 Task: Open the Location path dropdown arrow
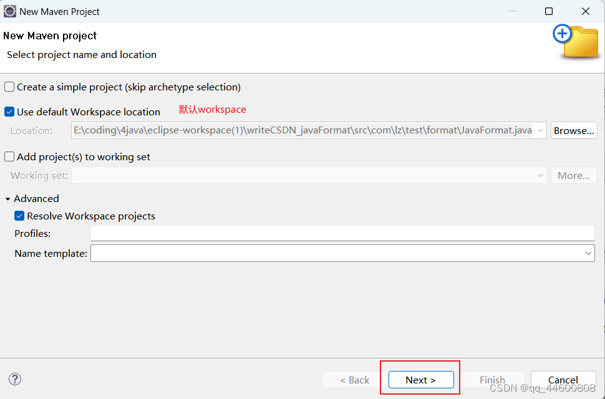[x=540, y=131]
